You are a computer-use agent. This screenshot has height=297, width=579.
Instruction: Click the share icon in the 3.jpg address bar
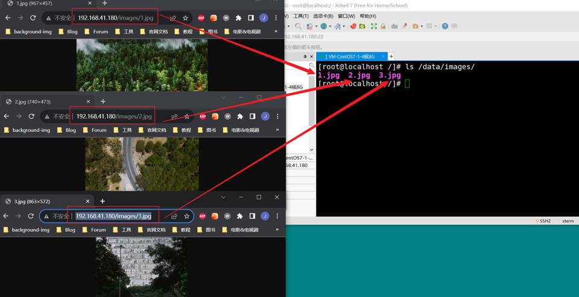click(x=174, y=216)
